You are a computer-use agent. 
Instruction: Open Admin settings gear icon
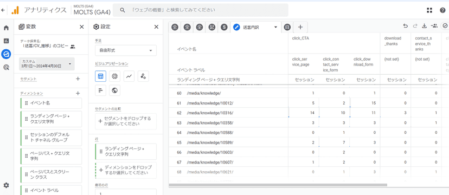point(6,185)
